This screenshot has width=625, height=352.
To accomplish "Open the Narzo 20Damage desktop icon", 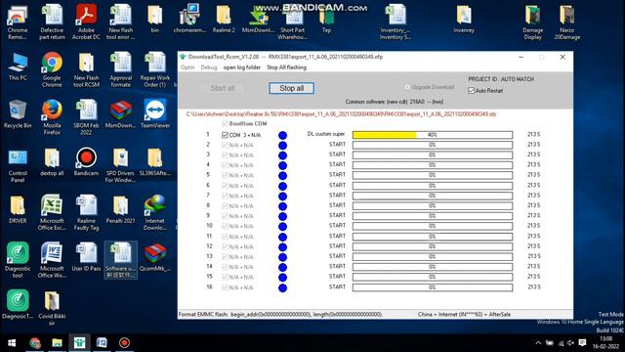I will coord(566,22).
